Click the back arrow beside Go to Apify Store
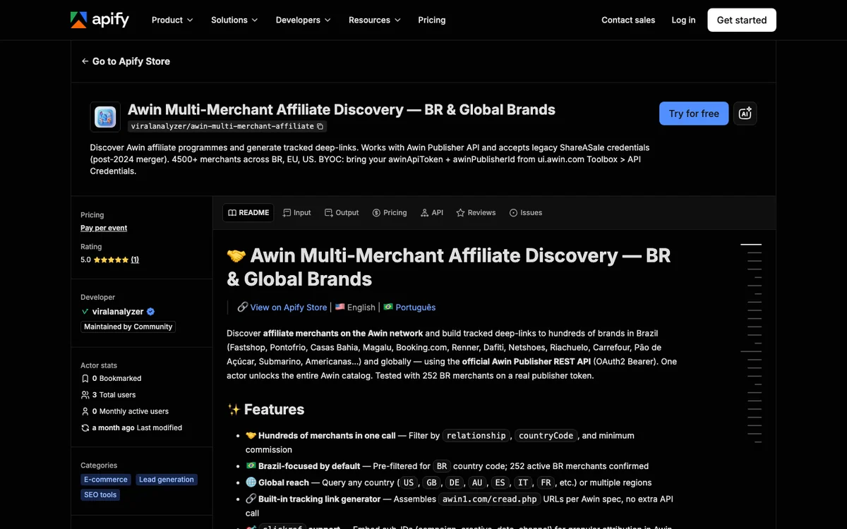The image size is (847, 529). click(x=85, y=61)
